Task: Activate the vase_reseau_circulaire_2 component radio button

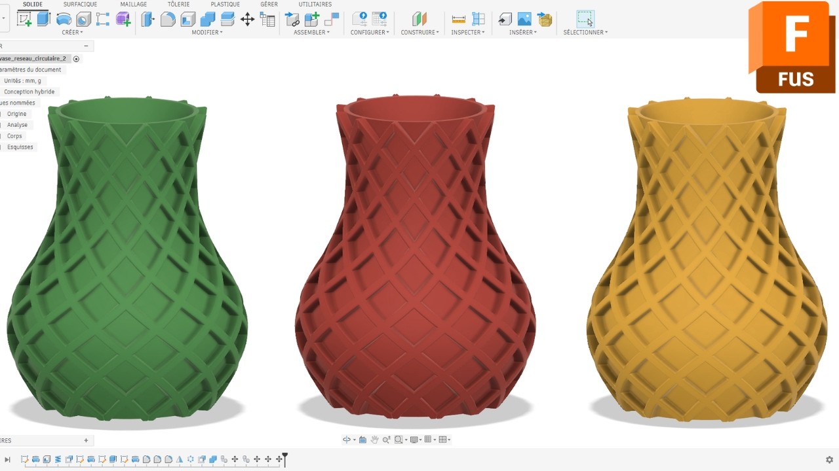Action: (76, 59)
